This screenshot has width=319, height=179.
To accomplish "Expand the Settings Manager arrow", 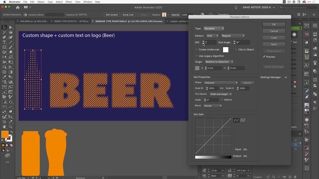I will pos(286,78).
